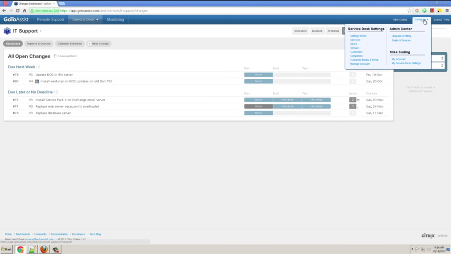Screen dimensions: 451x254
Task: Click the plus icon on New Change
Action: 90,44
